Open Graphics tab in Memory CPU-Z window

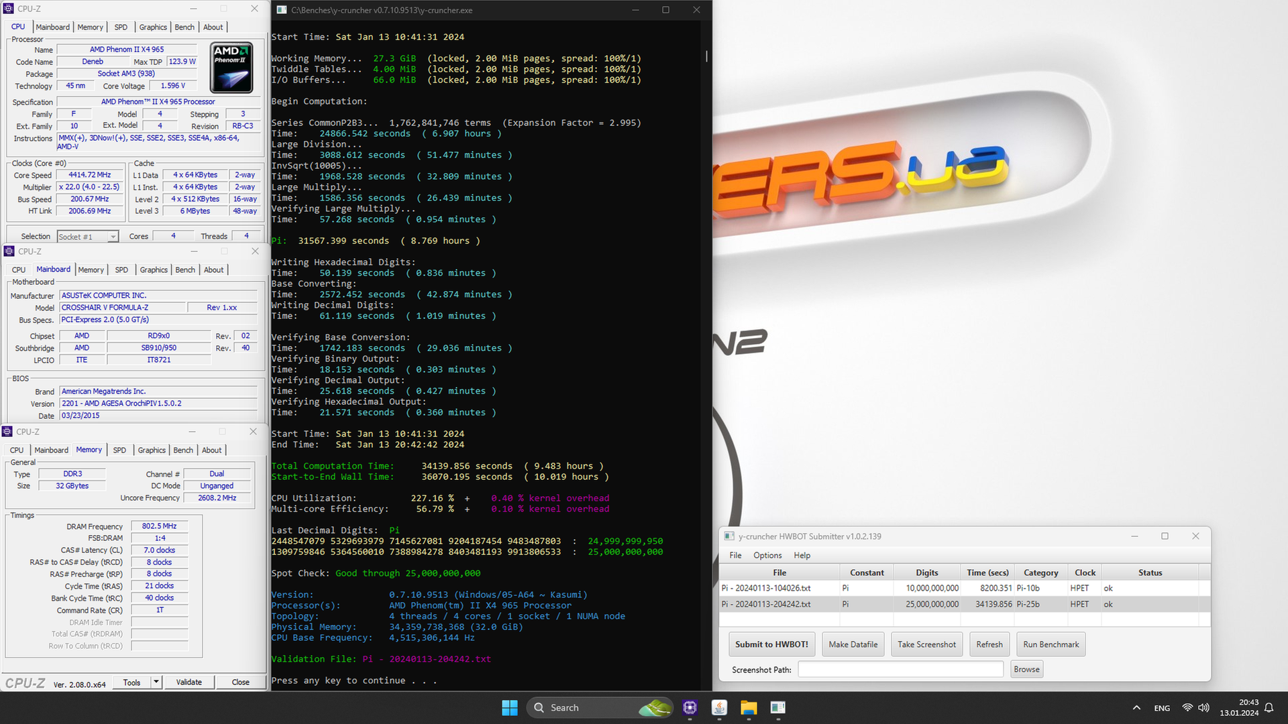click(152, 450)
